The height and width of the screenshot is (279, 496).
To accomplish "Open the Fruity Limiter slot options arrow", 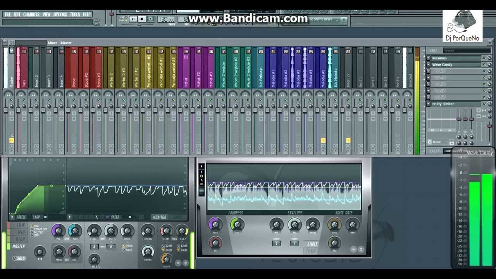I will pyautogui.click(x=428, y=104).
